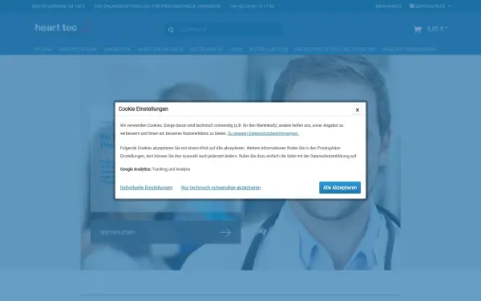Click the Cookie Einstellungen dialog title

pos(143,108)
